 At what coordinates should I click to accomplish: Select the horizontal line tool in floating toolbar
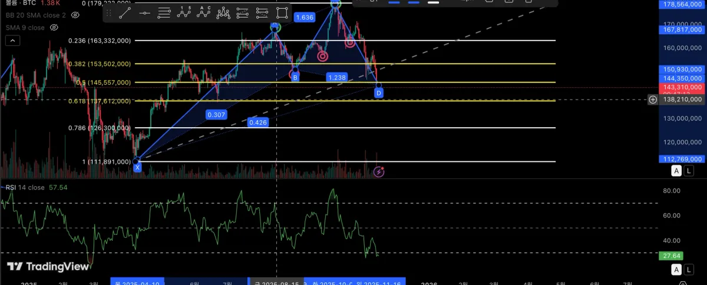tap(144, 12)
